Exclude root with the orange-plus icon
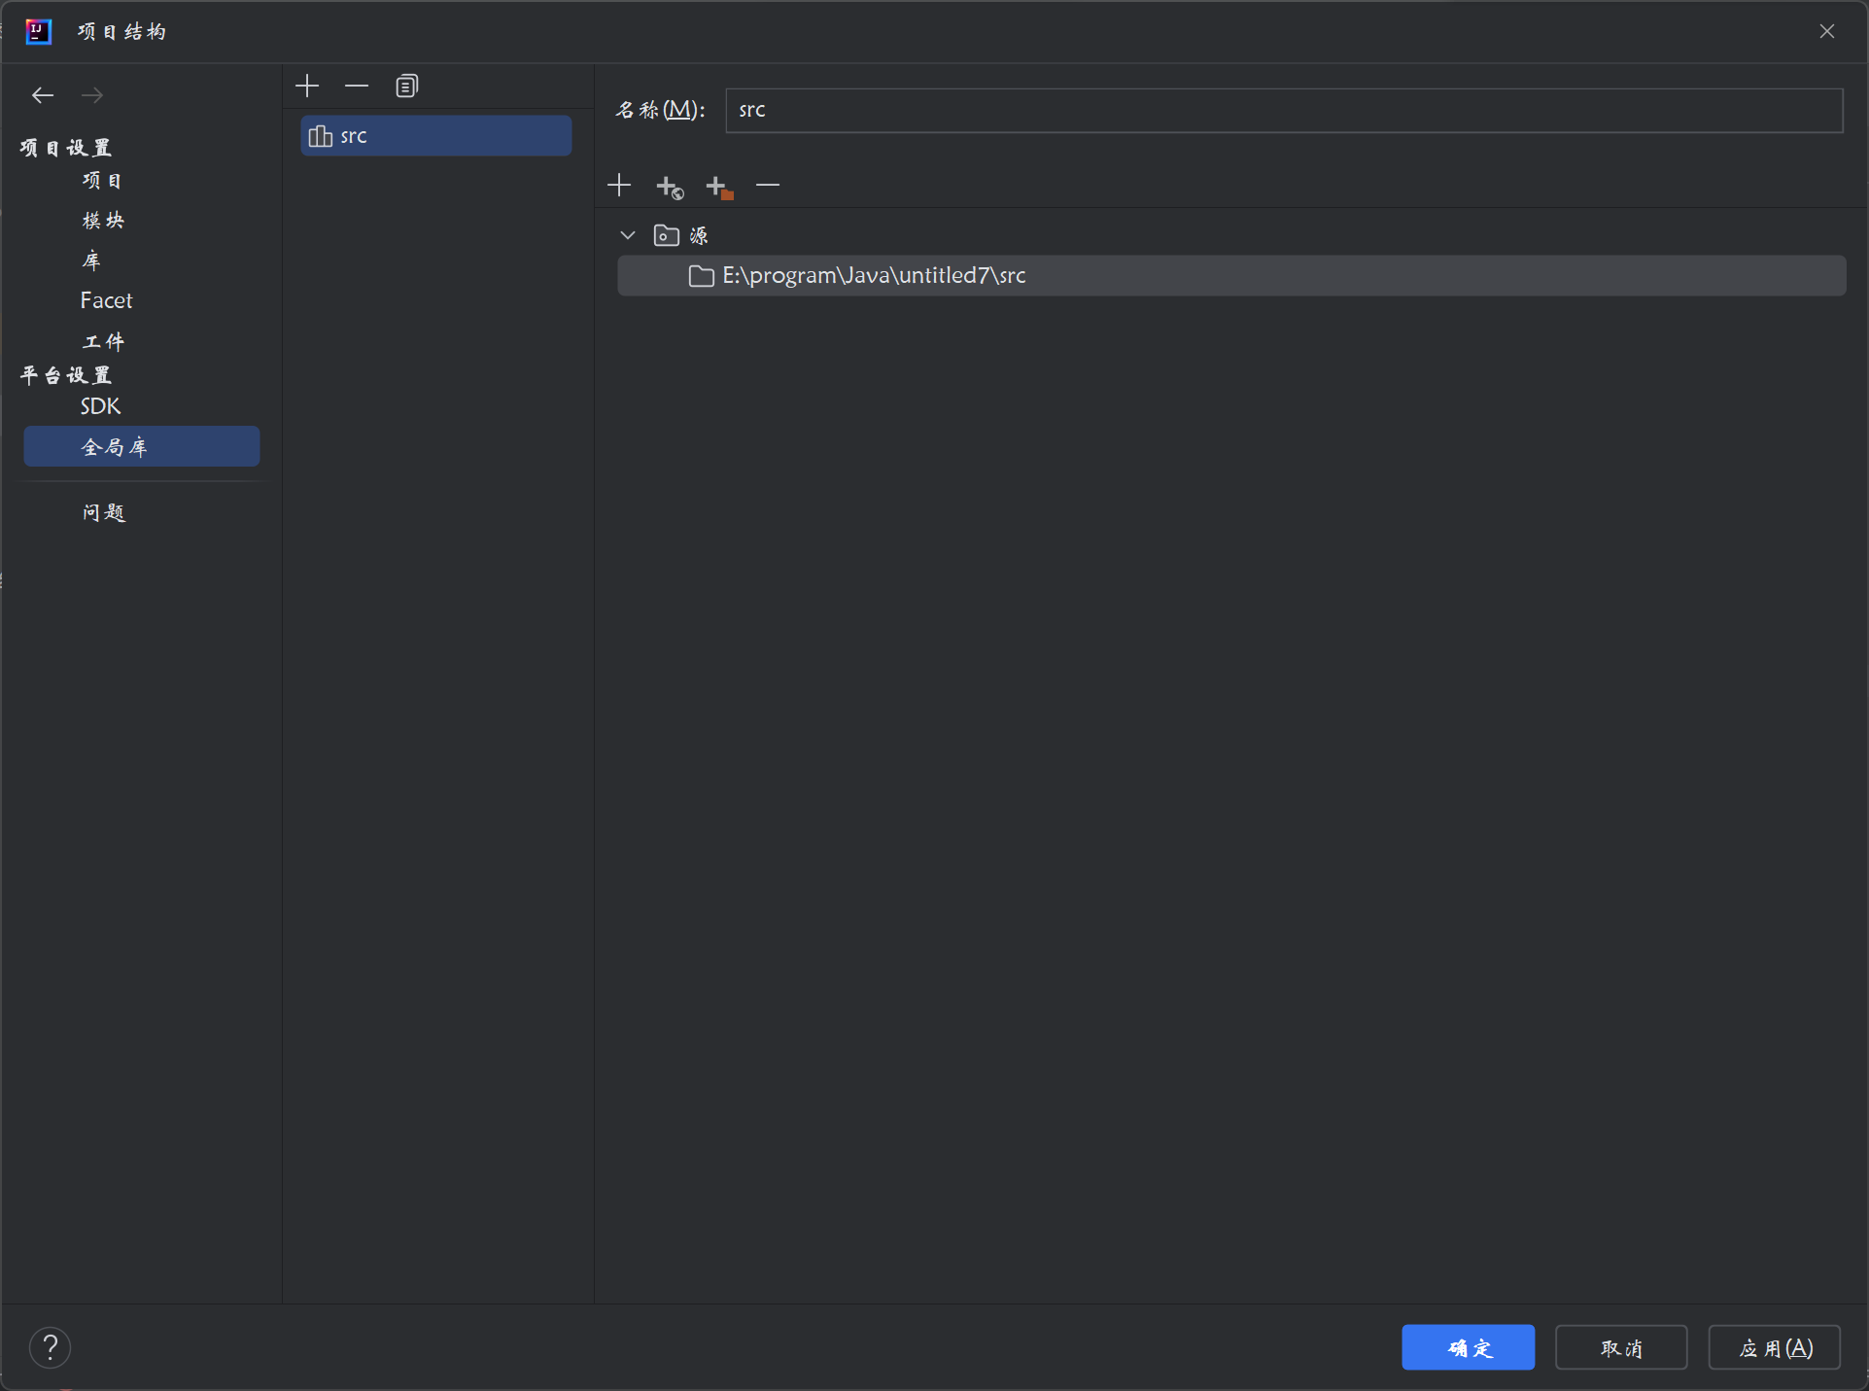1869x1391 pixels. [719, 187]
